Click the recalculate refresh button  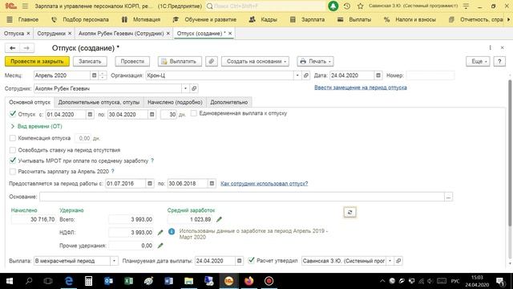(x=349, y=212)
